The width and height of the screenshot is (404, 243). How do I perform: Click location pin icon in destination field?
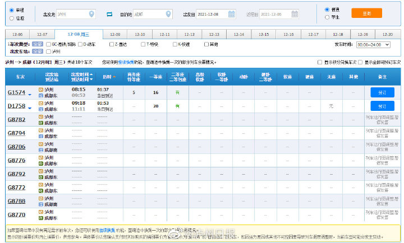pyautogui.click(x=167, y=14)
